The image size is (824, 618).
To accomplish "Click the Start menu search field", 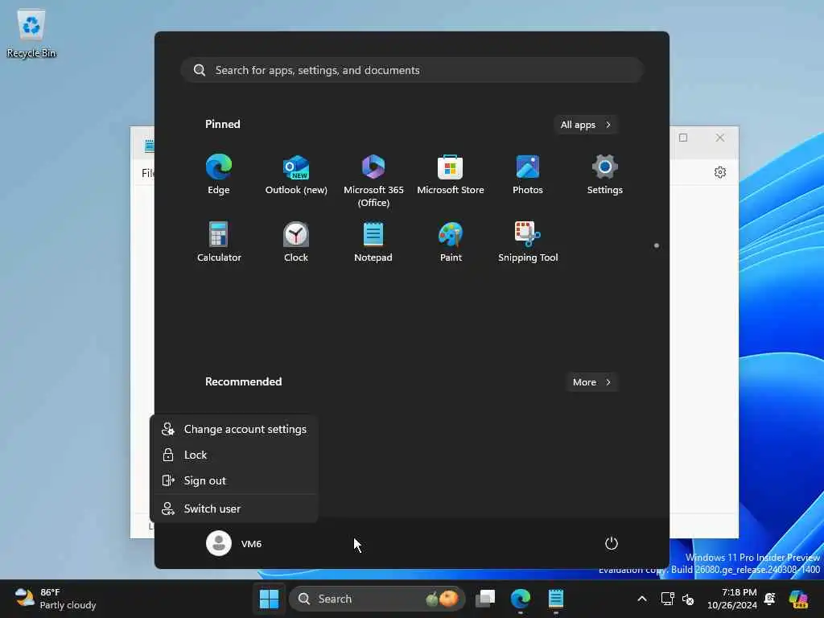I will (412, 70).
